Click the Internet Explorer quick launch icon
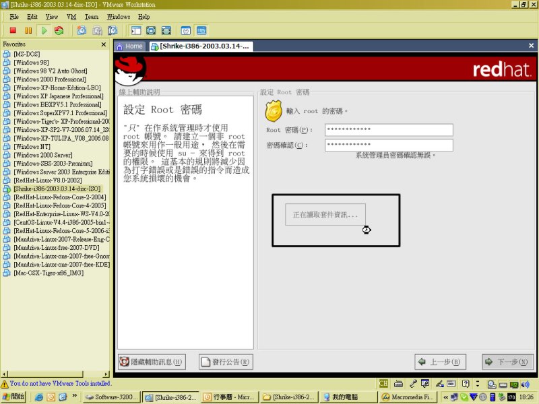The width and height of the screenshot is (539, 404). [39, 397]
